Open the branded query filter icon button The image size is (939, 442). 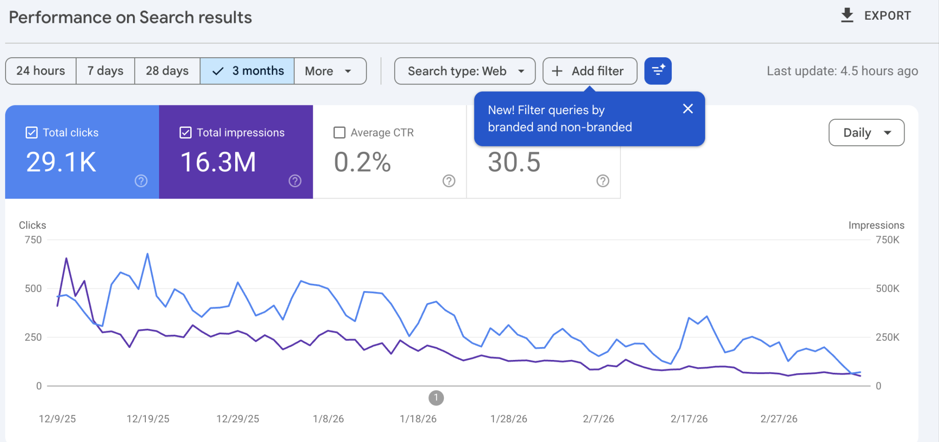pyautogui.click(x=658, y=71)
